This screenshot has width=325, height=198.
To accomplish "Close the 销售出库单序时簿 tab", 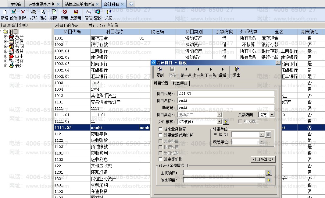I will [x=97, y=4].
